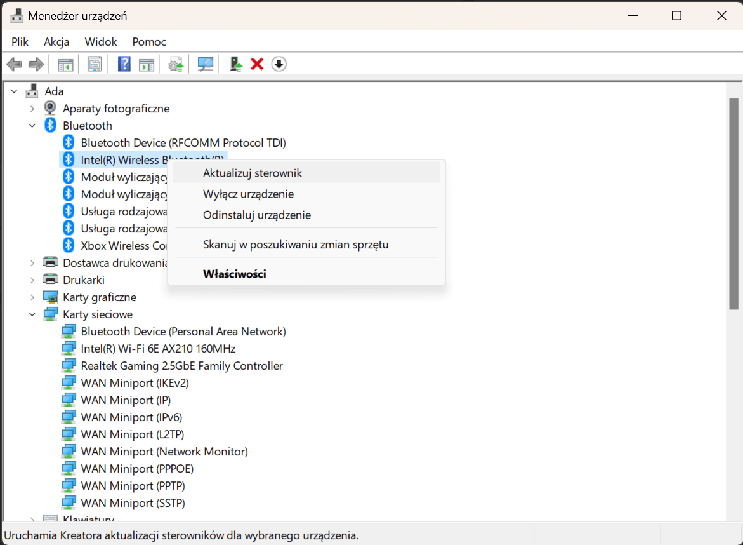Click the gear update driver software icon

pyautogui.click(x=176, y=64)
